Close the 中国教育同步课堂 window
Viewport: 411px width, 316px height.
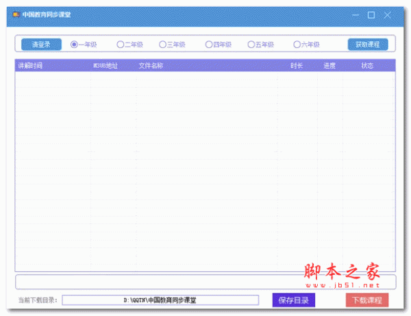point(387,15)
